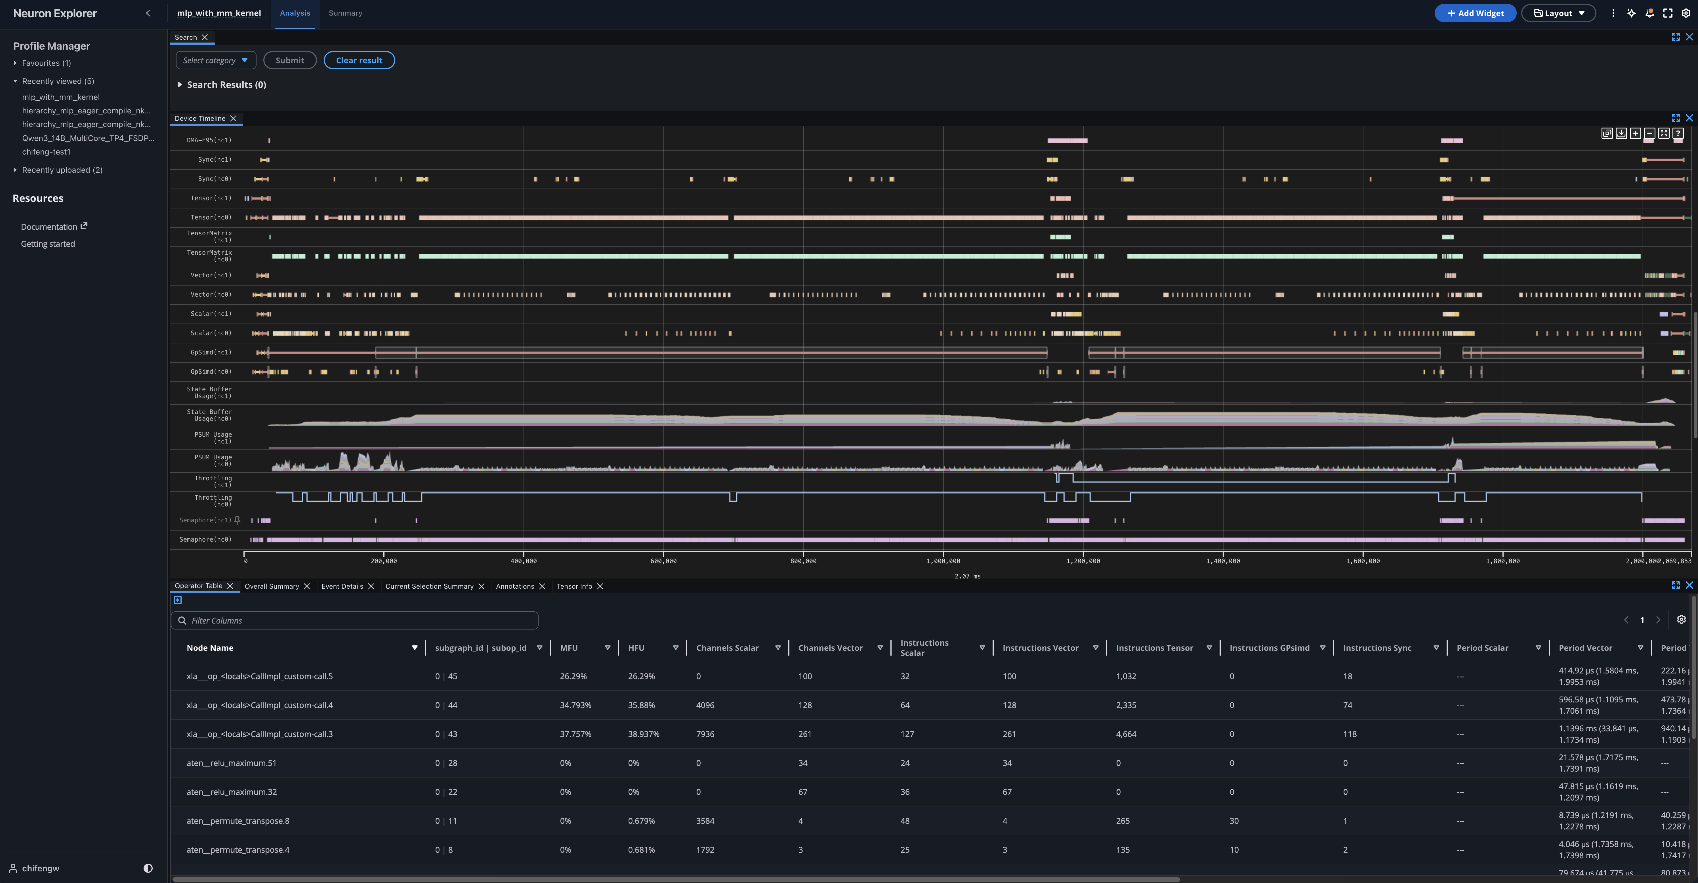Maximize the Search widget panel
Screen dimensions: 1698x883
pyautogui.click(x=1676, y=37)
